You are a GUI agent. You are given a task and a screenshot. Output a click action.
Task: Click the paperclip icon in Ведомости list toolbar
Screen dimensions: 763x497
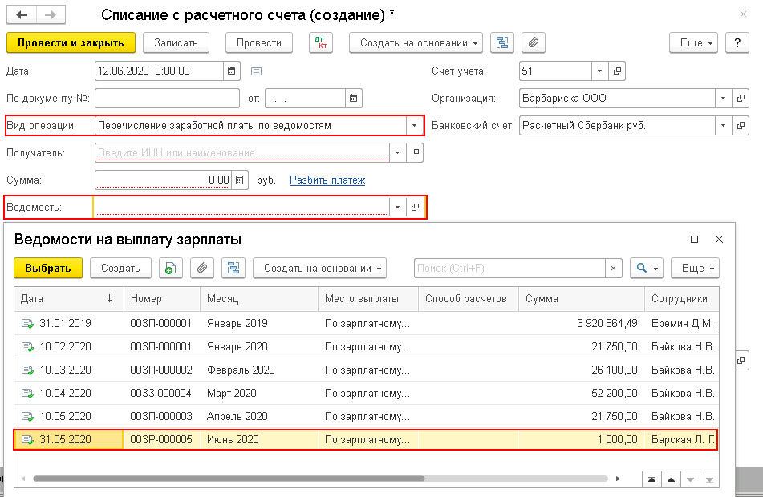coord(202,268)
